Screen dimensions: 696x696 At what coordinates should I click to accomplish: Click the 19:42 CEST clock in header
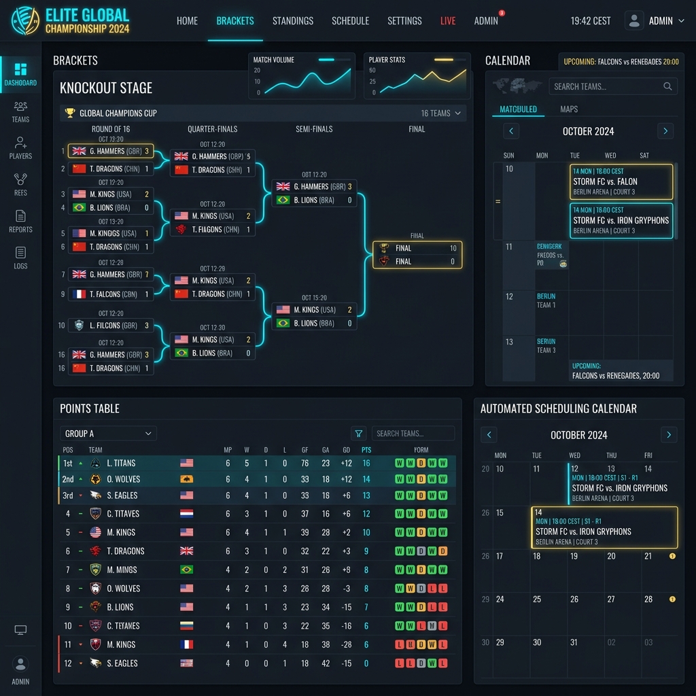pyautogui.click(x=590, y=21)
